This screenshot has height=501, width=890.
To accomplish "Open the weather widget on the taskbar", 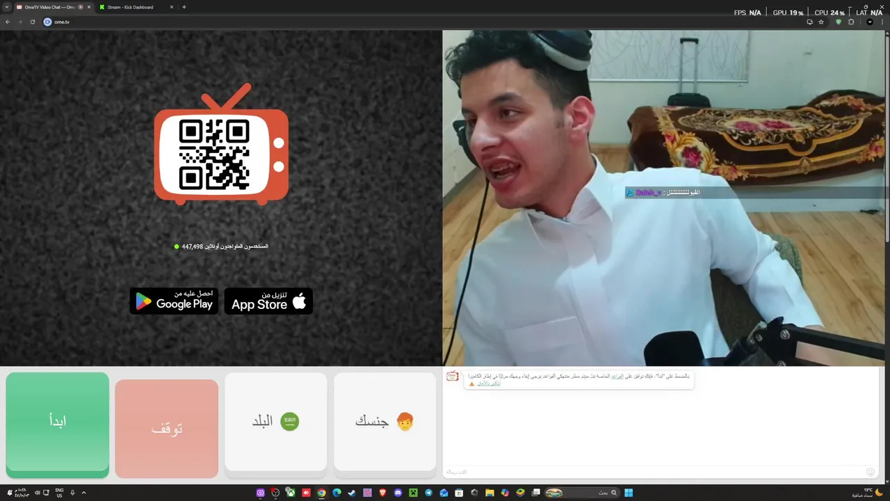I will tap(868, 493).
